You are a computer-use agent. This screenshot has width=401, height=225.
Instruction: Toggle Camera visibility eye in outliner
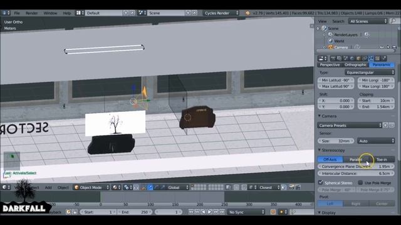[x=382, y=47]
